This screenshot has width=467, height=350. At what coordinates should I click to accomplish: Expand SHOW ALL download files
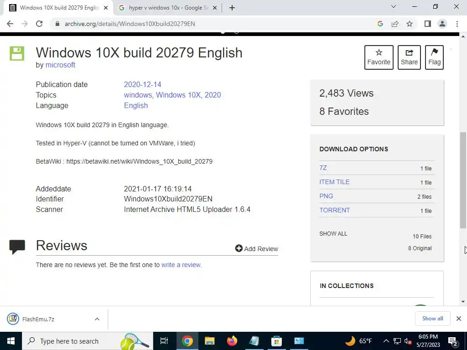coord(333,234)
